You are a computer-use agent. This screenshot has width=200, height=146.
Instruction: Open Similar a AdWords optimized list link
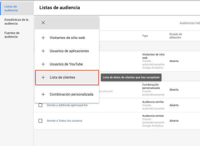(x=67, y=105)
